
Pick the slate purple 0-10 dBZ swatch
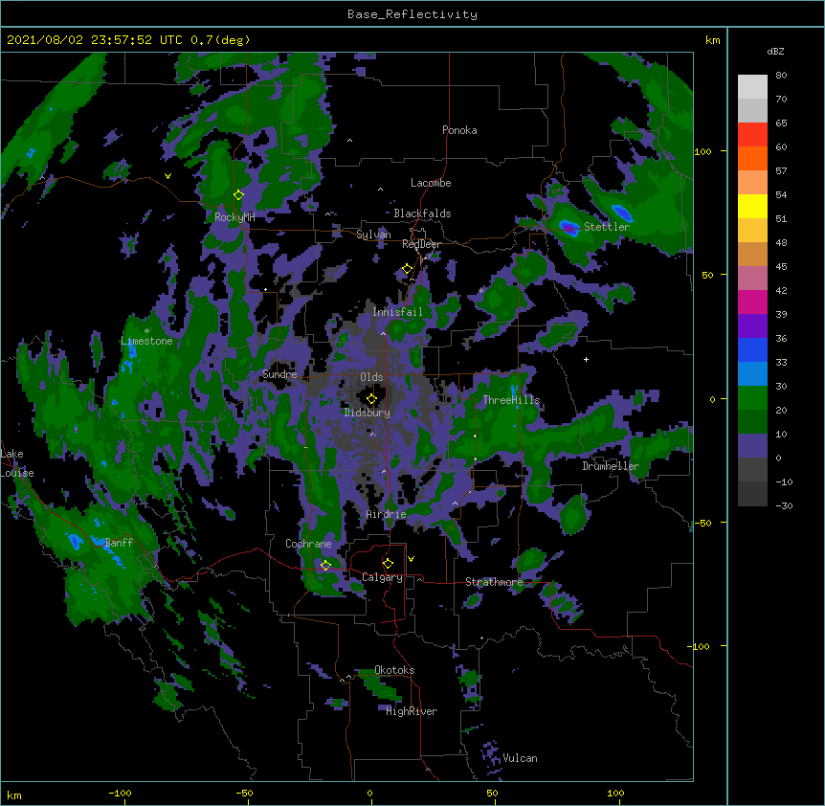point(752,446)
